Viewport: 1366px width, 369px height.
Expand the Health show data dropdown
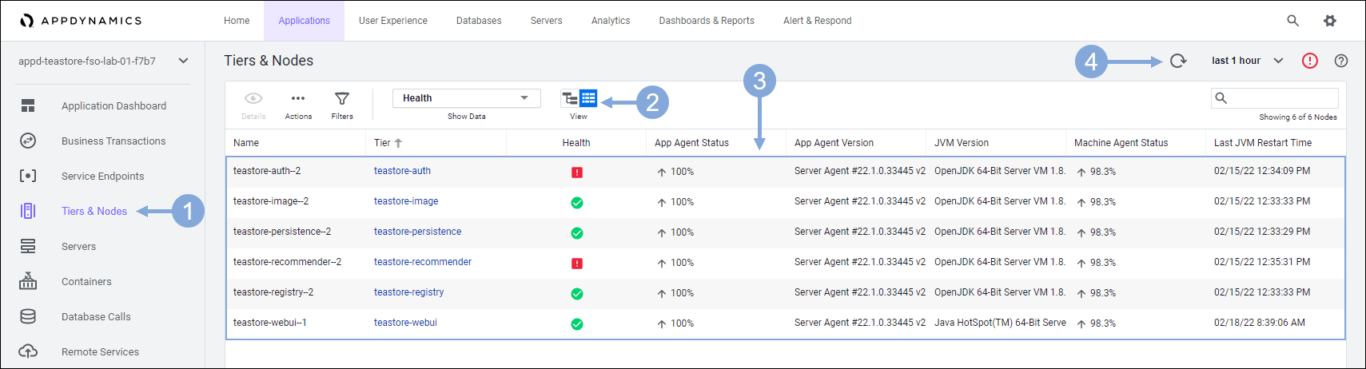pyautogui.click(x=466, y=98)
